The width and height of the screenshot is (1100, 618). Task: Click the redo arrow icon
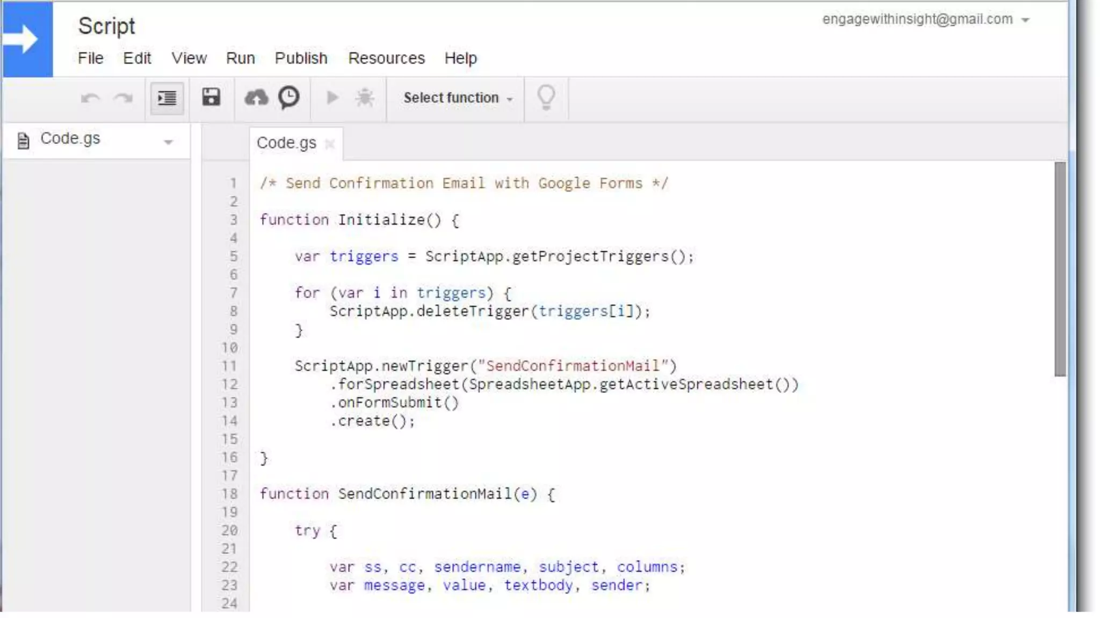pyautogui.click(x=124, y=98)
